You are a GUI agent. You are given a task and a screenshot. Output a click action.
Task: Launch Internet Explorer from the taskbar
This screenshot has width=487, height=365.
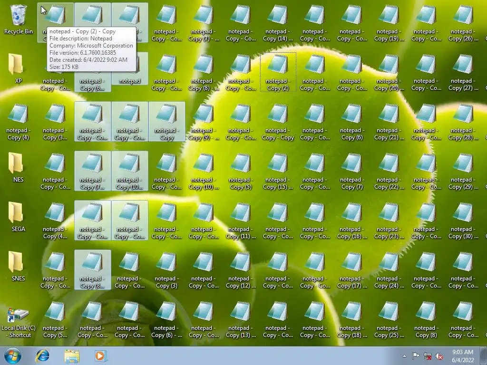(42, 355)
